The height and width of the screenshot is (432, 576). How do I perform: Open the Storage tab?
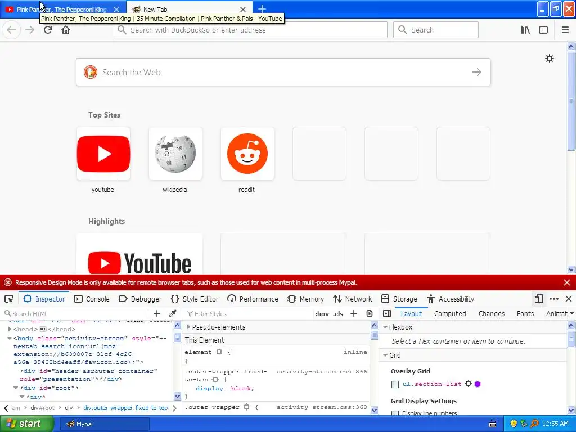(x=399, y=299)
